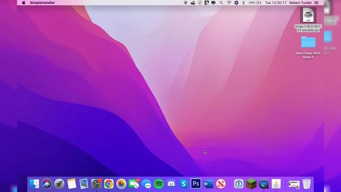Open QuickTime Player in the dock
Screen dimensions: 341x192
tap(264, 184)
